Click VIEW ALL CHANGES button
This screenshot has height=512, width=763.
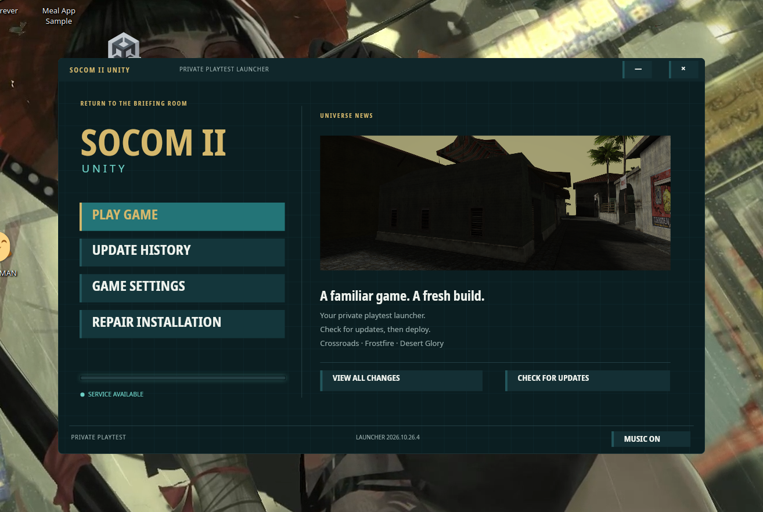click(401, 381)
